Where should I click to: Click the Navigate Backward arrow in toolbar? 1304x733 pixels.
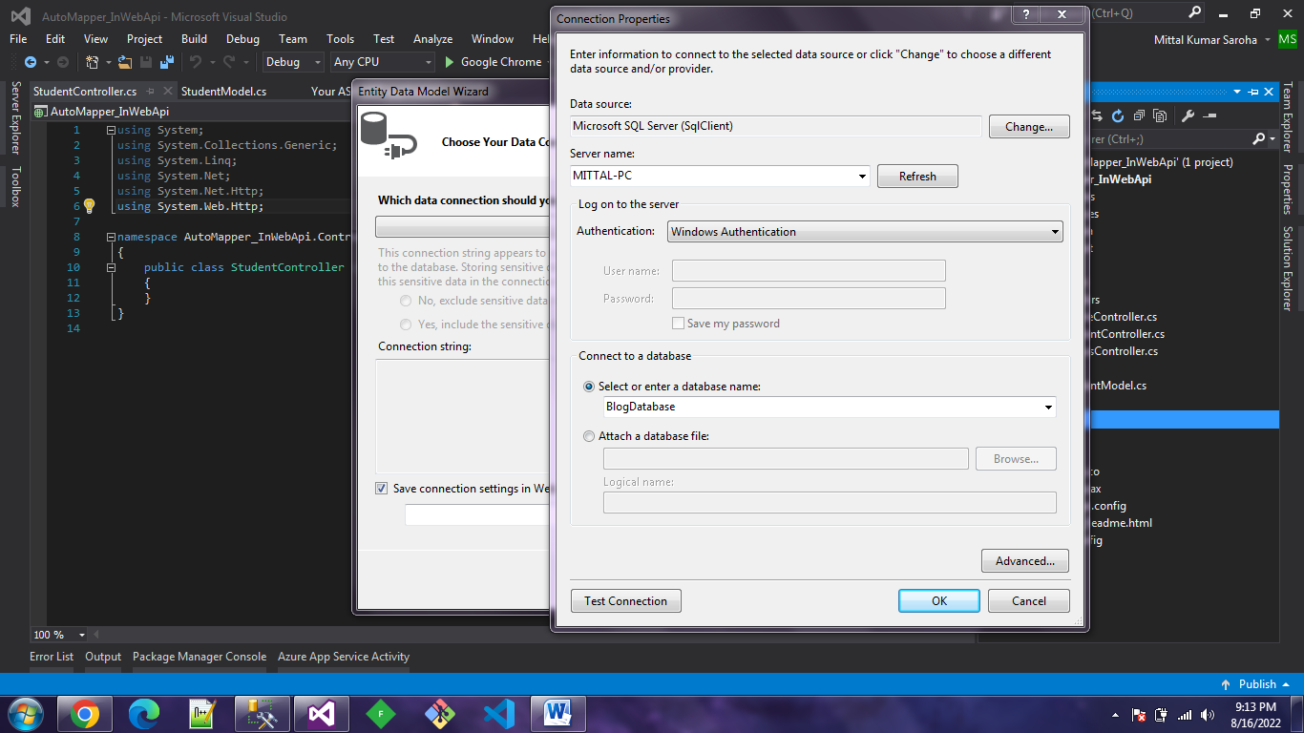31,62
